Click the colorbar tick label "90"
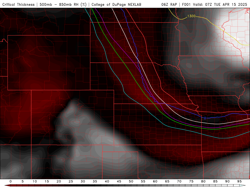The width and height of the screenshot is (250, 187). coord(227,181)
